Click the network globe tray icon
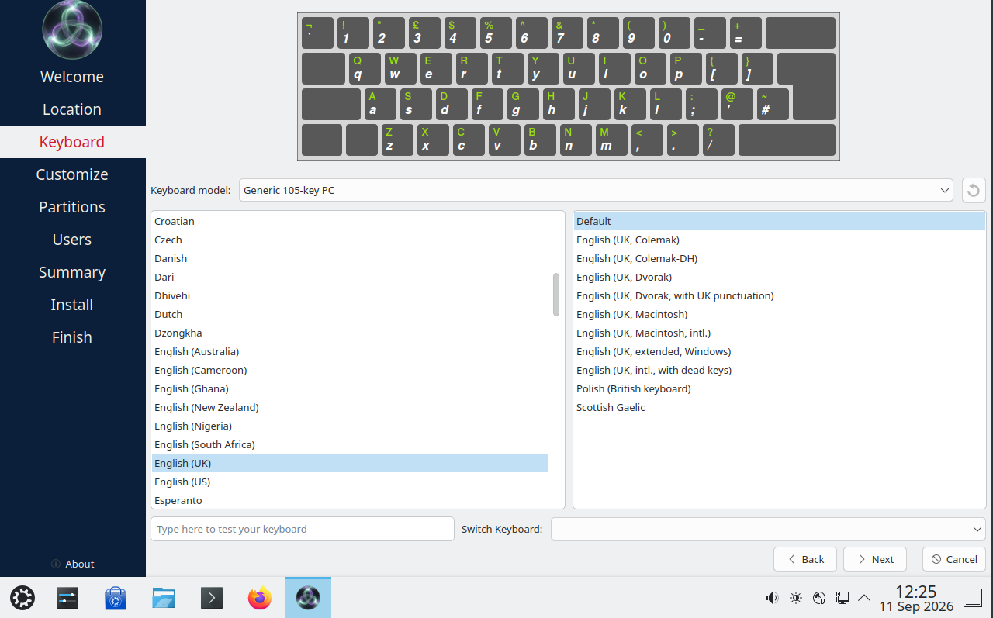Viewport: 993px width, 618px height. [x=818, y=598]
